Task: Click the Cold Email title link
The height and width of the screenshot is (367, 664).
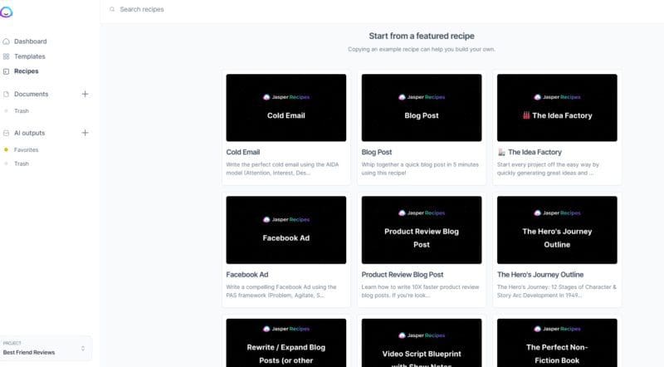Action: pos(243,152)
